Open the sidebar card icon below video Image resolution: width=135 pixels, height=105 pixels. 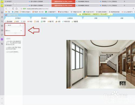pyautogui.click(x=2, y=30)
